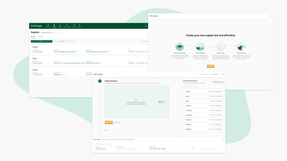287x161 pixels.
Task: Click the orange Next step button
Action: coord(109,122)
